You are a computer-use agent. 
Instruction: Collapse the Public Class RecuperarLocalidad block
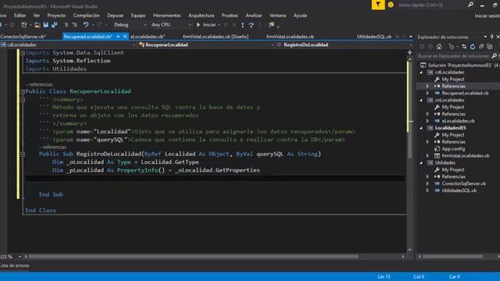(x=23, y=92)
